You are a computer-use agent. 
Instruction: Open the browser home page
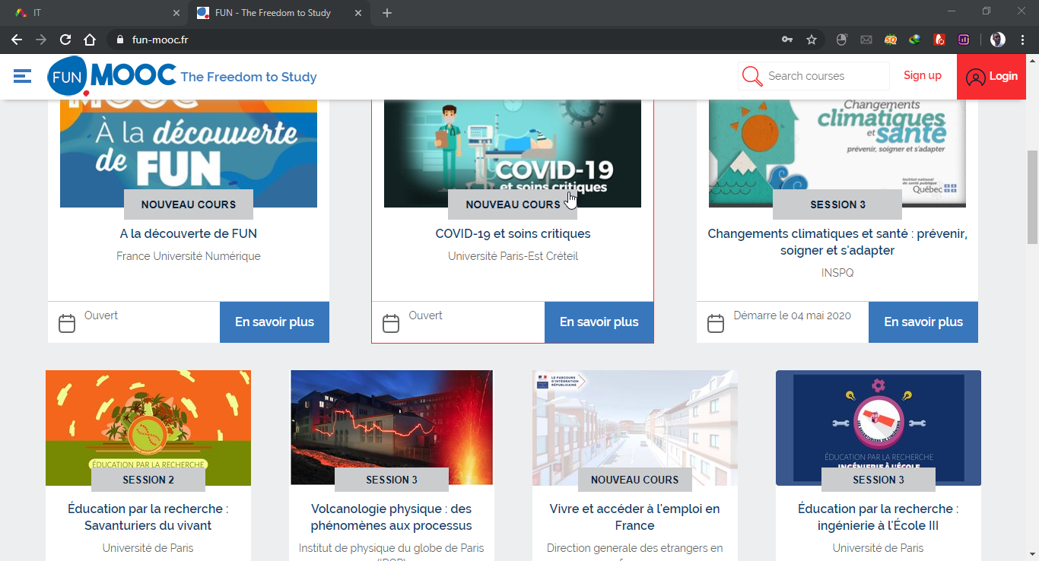coord(90,40)
